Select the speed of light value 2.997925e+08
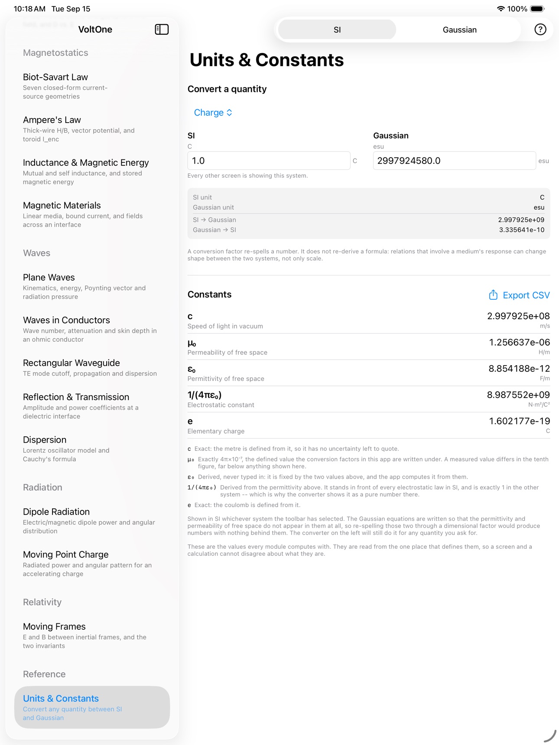This screenshot has width=559, height=745. click(x=518, y=316)
